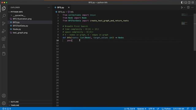
Task: Change end of line sequence LF
Action: tap(158, 109)
